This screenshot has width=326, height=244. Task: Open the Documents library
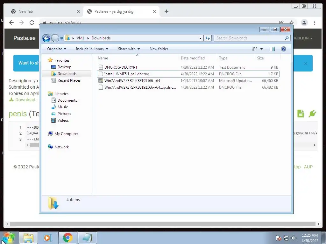(x=67, y=100)
